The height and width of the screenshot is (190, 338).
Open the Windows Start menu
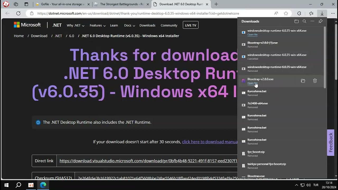[x=6, y=185]
